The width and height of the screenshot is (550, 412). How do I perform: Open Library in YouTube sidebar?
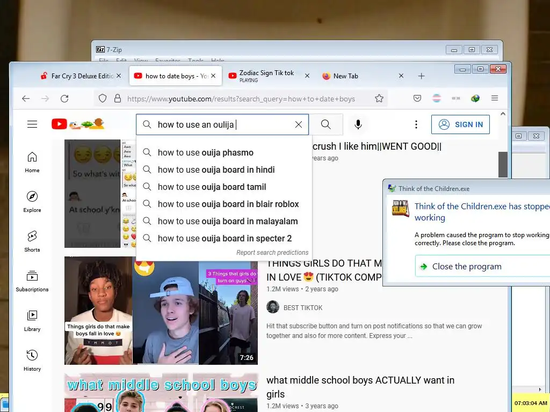[x=32, y=321]
